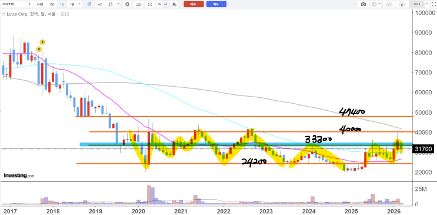
Task: Select the 1일 interval beside 1시간
Action: [x=51, y=4]
